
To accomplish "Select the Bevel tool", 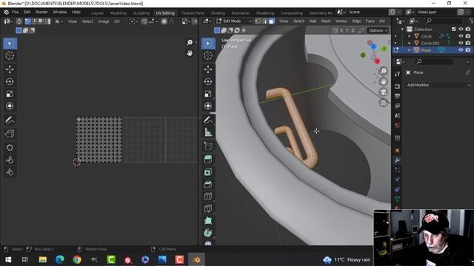I will pos(208,184).
